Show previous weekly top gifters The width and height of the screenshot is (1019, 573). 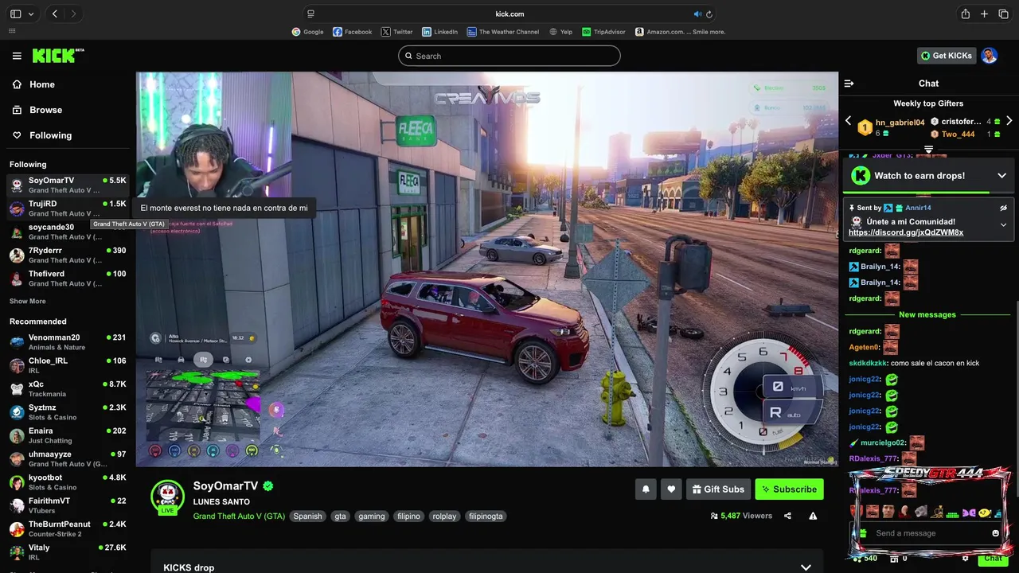point(848,121)
